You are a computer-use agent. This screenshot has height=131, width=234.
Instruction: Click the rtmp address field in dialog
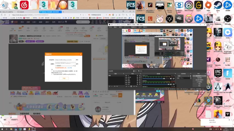65,60
